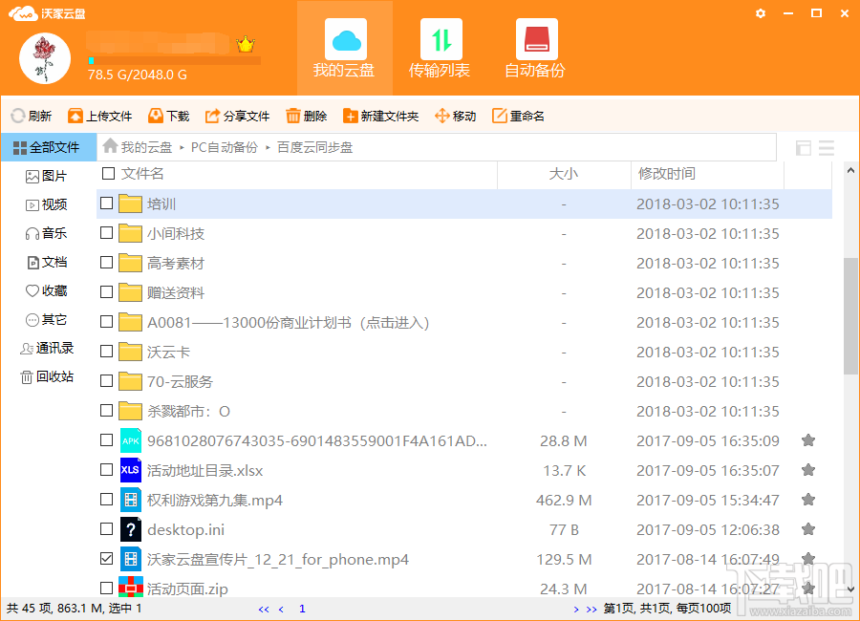Image resolution: width=860 pixels, height=621 pixels.
Task: Click the 删除 delete button
Action: point(306,116)
